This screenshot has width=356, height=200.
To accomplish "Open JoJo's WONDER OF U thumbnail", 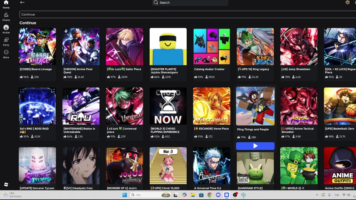I will 125,166.
